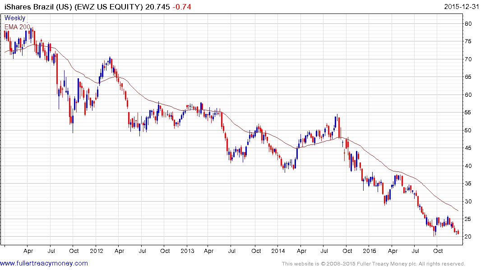Viewport: 485px width, 270px height.
Task: Select the iShares Brazil (US) chart title
Action: click(74, 7)
